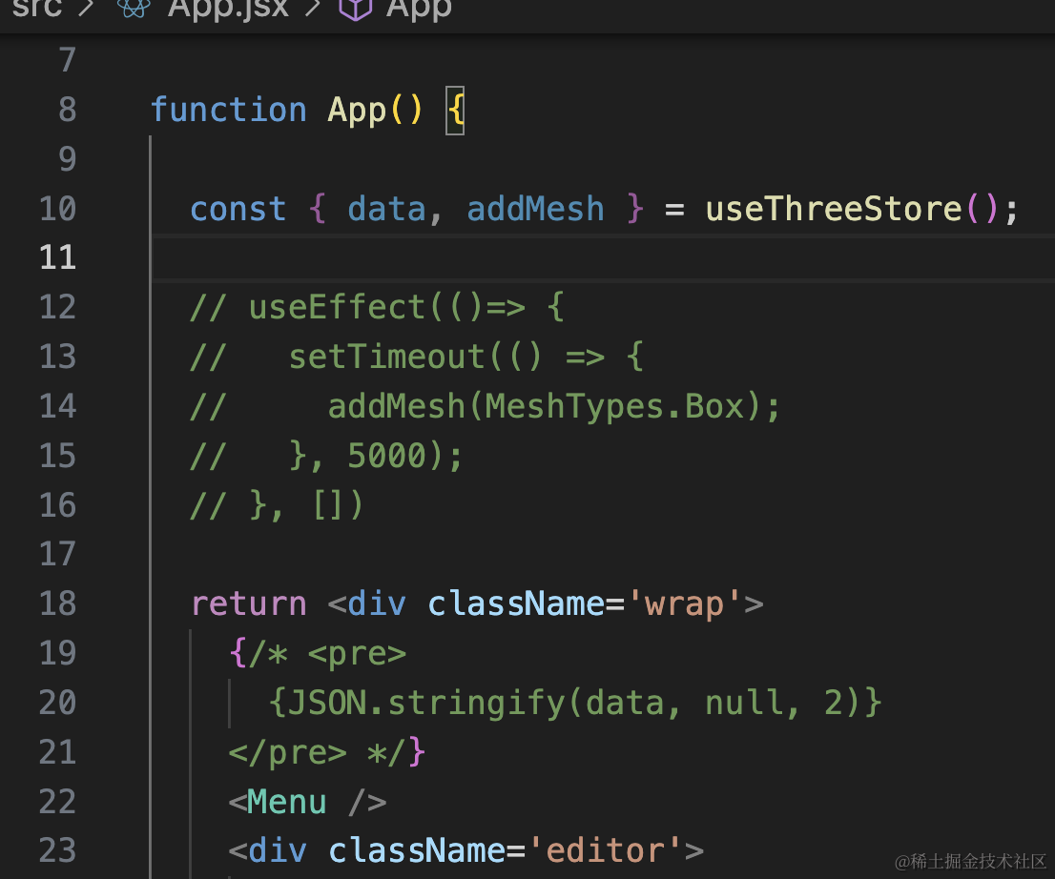Screen dimensions: 1055x879
Task: Click the 'const' keyword on line 10
Action: coord(238,209)
